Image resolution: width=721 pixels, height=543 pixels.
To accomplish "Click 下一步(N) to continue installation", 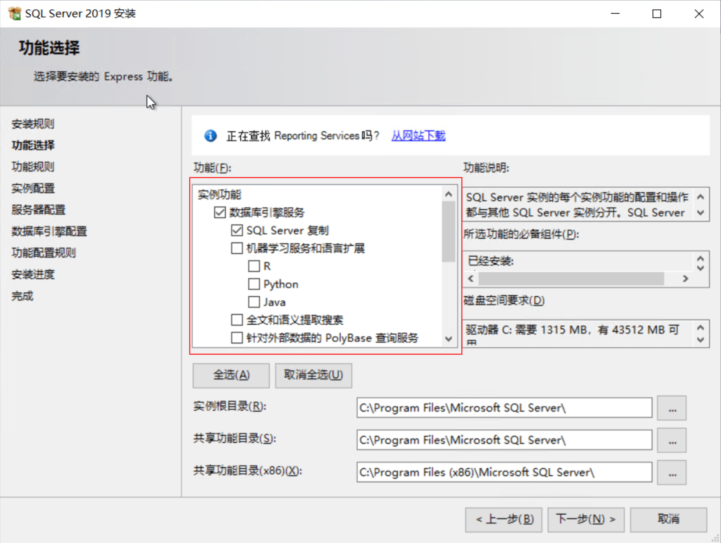I will [x=586, y=519].
